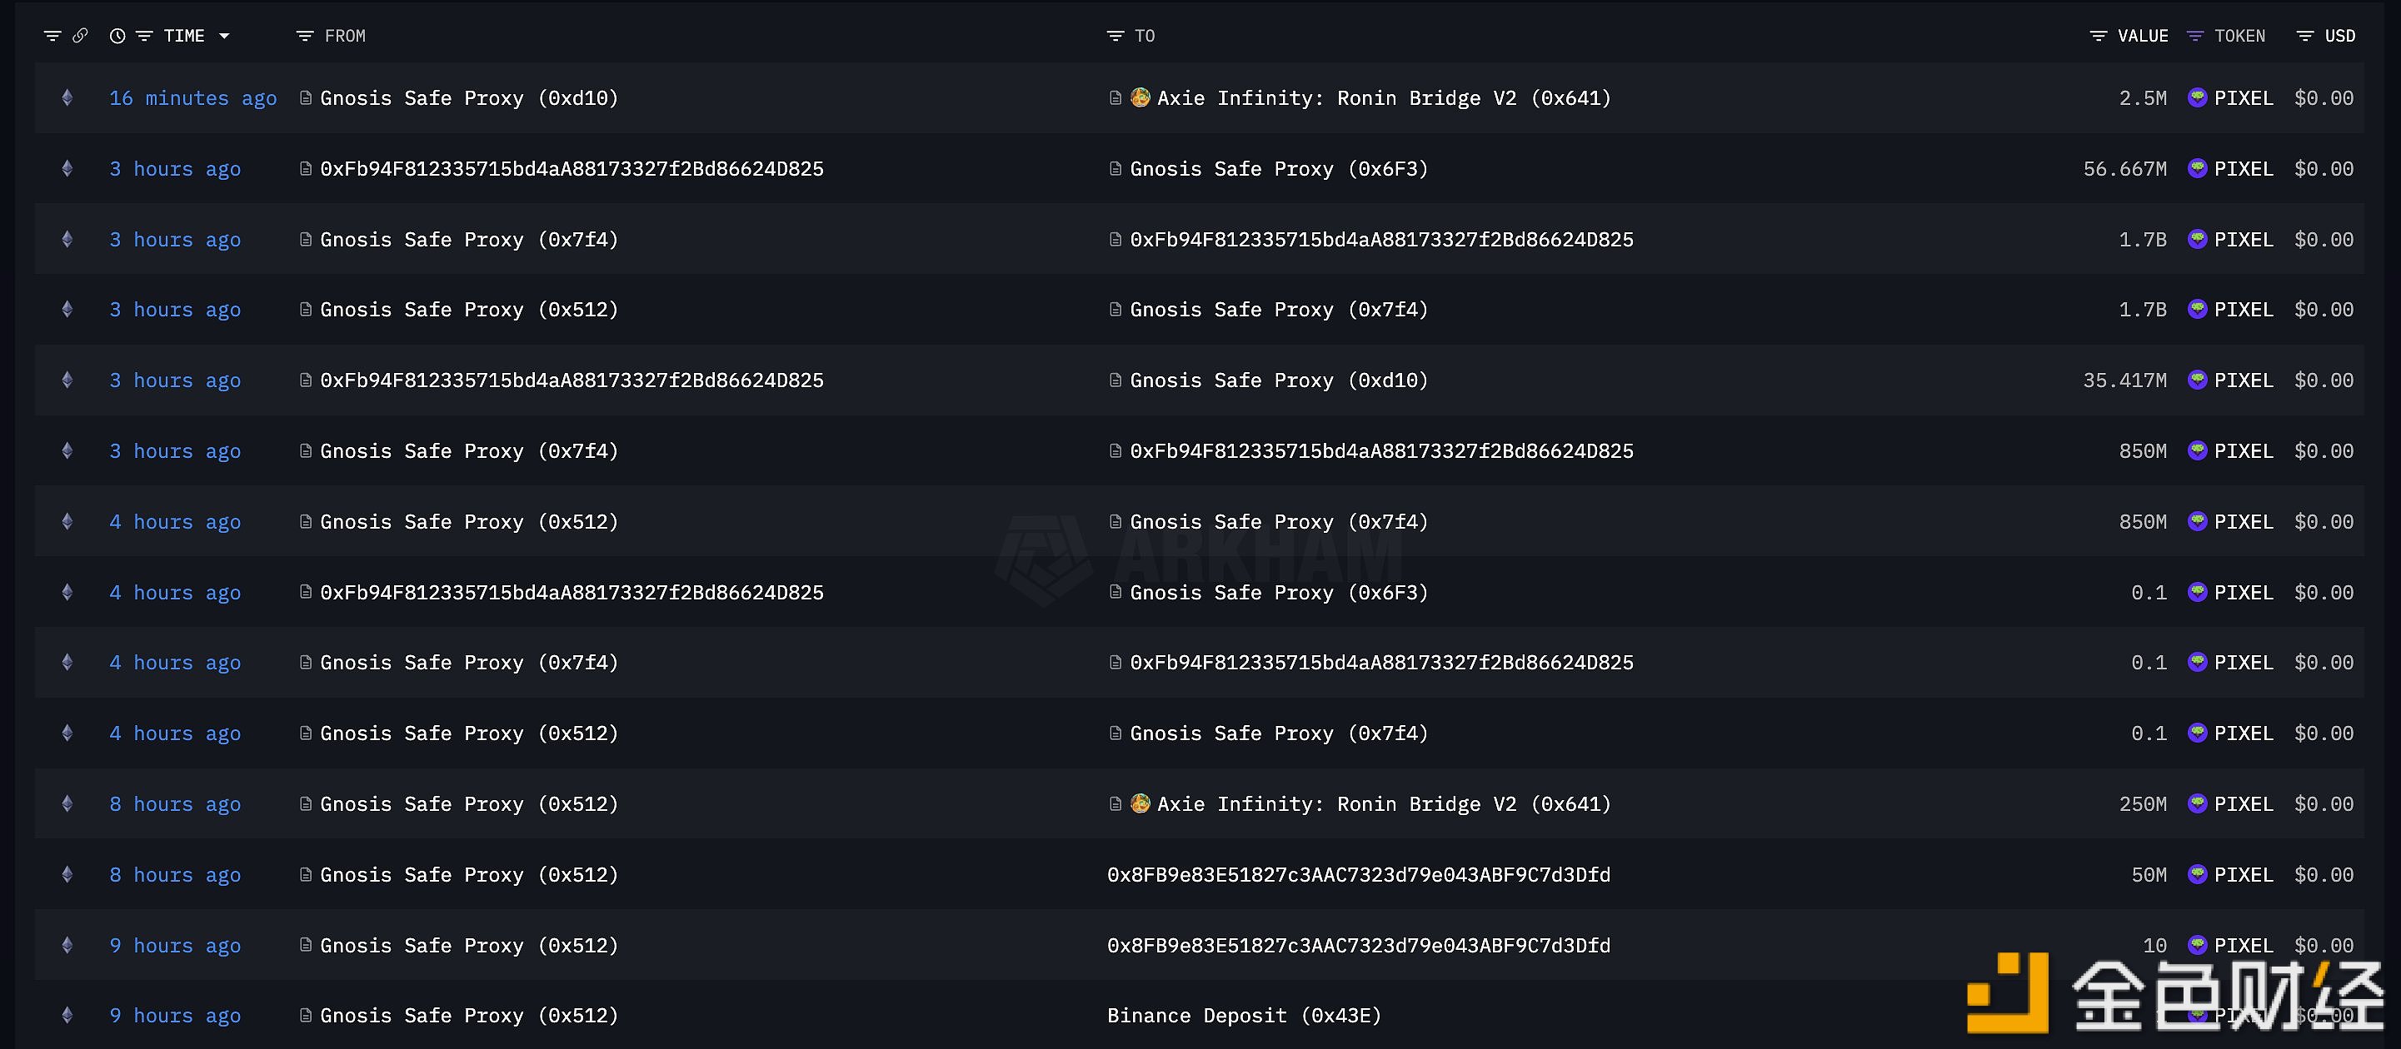Click the leftmost filter icon in header

pos(52,37)
